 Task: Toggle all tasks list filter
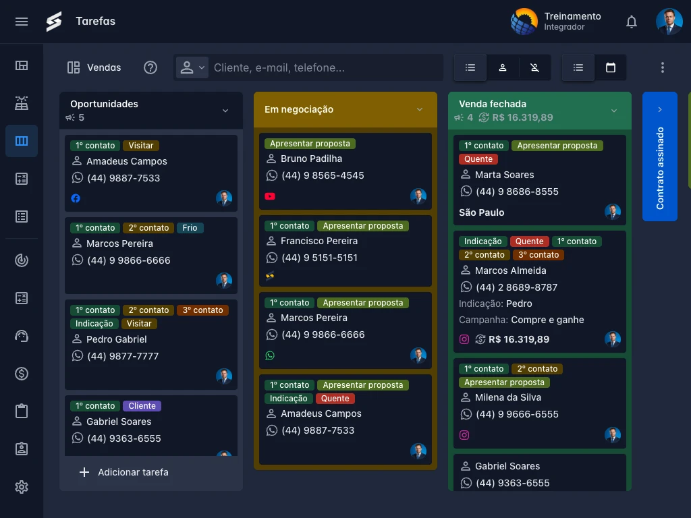[x=470, y=67]
